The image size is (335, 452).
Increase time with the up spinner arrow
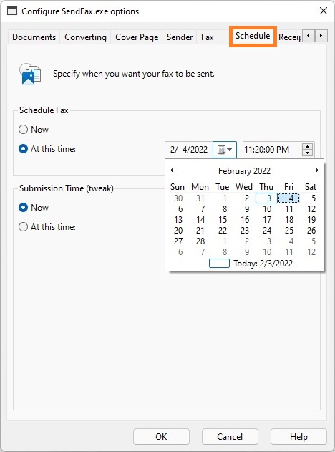click(307, 146)
